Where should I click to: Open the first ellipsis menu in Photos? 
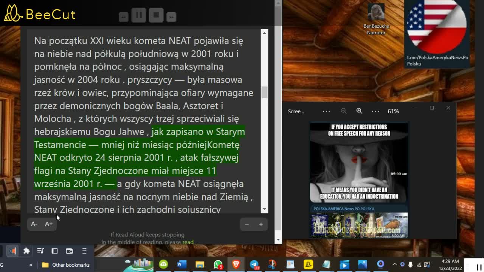point(326,111)
